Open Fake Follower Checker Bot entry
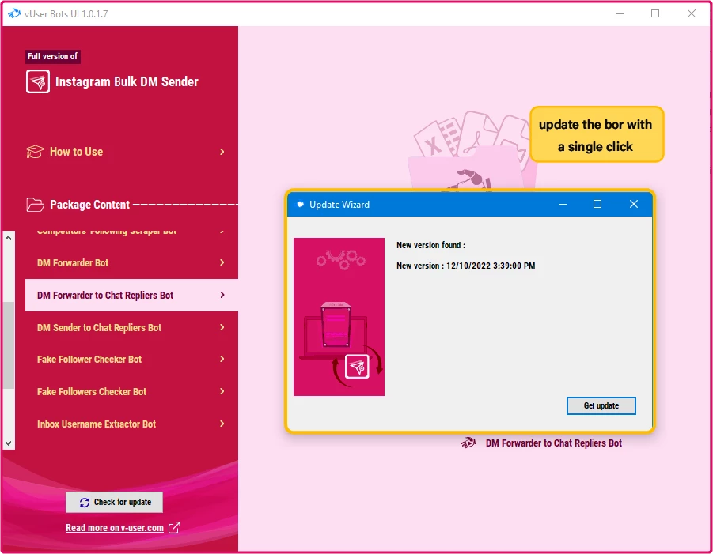The width and height of the screenshot is (713, 554). (x=131, y=360)
